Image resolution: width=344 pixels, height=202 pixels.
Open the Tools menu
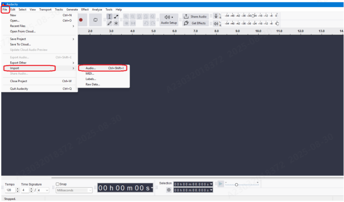point(109,10)
